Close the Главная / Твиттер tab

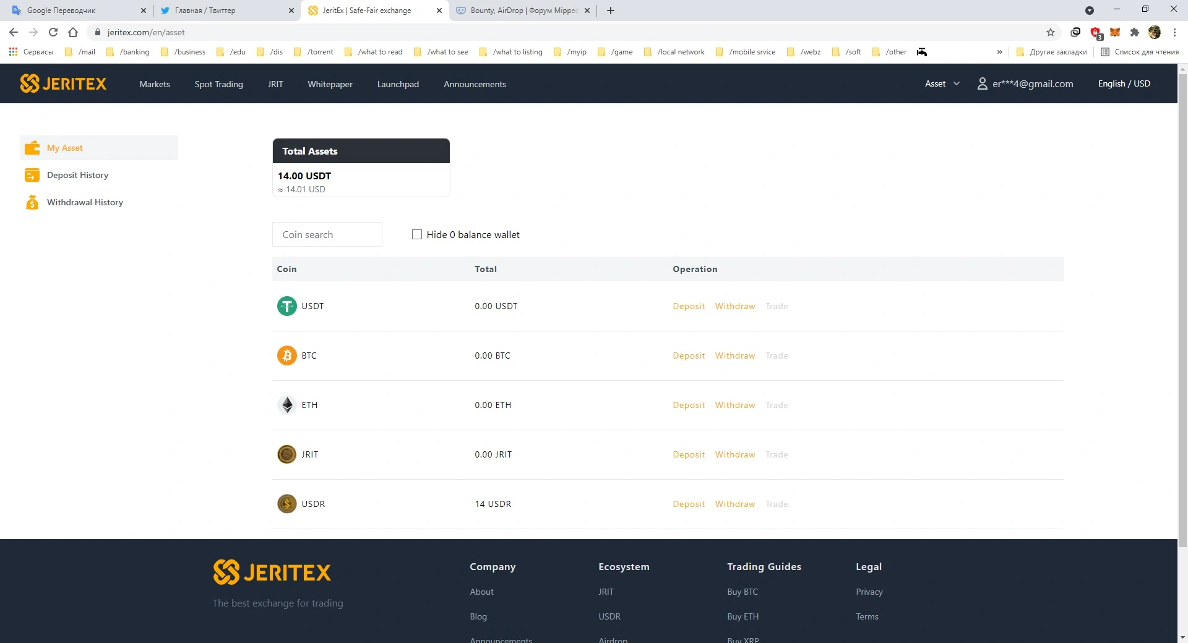[291, 11]
